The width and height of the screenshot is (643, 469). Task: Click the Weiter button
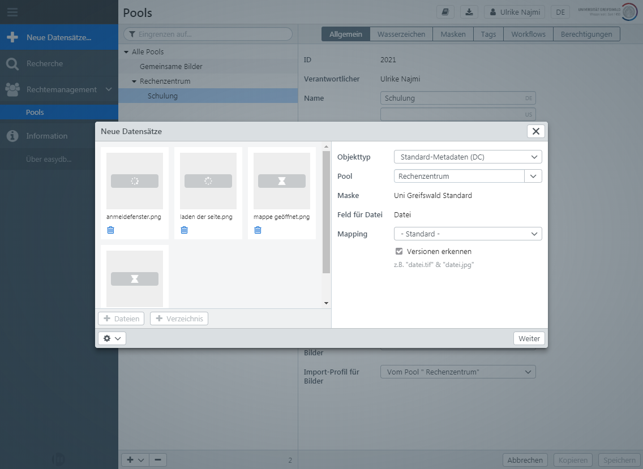coord(529,338)
